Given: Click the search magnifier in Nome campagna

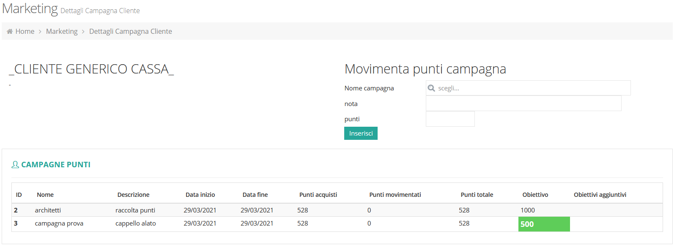Looking at the screenshot, I should pos(431,88).
